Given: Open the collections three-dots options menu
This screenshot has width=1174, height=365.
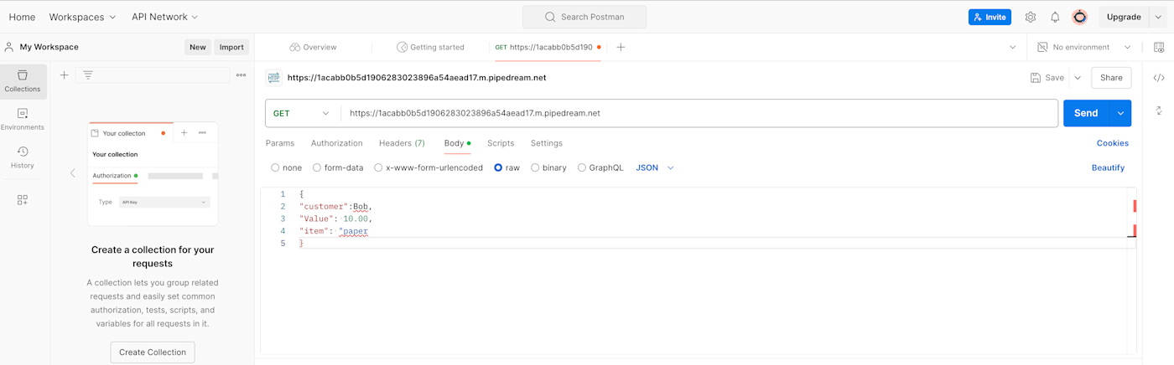Looking at the screenshot, I should click(x=242, y=75).
